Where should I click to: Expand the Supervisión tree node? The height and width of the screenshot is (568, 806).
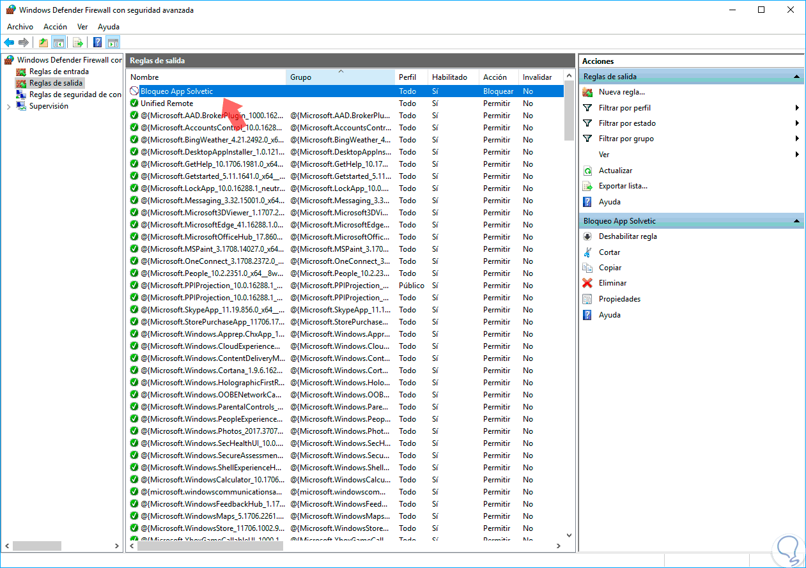[x=8, y=106]
